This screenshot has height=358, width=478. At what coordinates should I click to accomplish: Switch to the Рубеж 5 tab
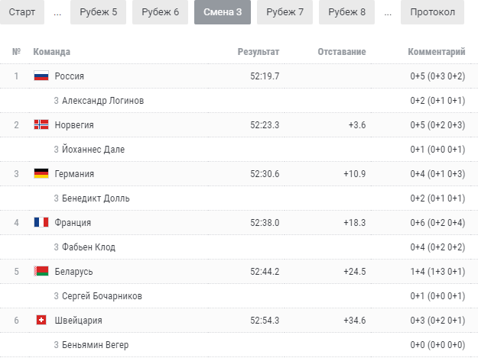[98, 12]
